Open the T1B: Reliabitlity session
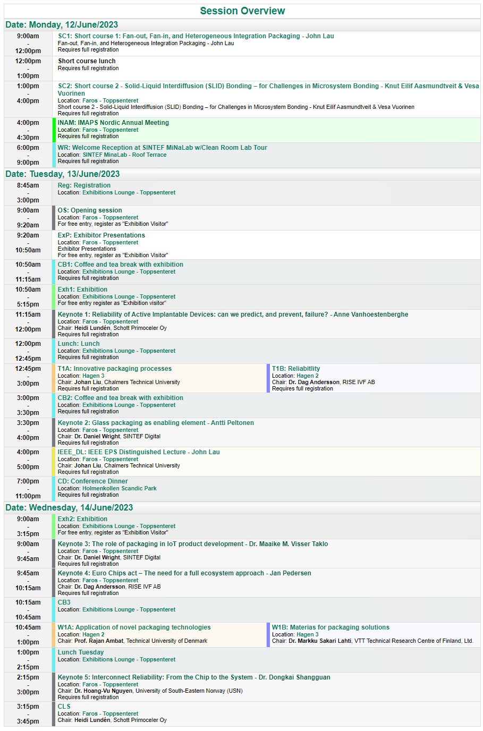 pyautogui.click(x=296, y=369)
